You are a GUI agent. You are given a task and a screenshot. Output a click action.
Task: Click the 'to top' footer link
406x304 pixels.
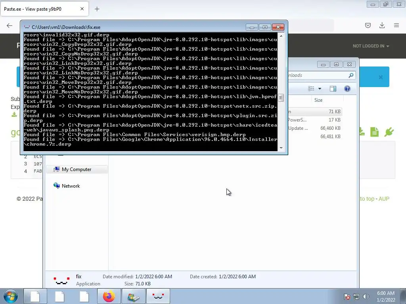pyautogui.click(x=367, y=199)
